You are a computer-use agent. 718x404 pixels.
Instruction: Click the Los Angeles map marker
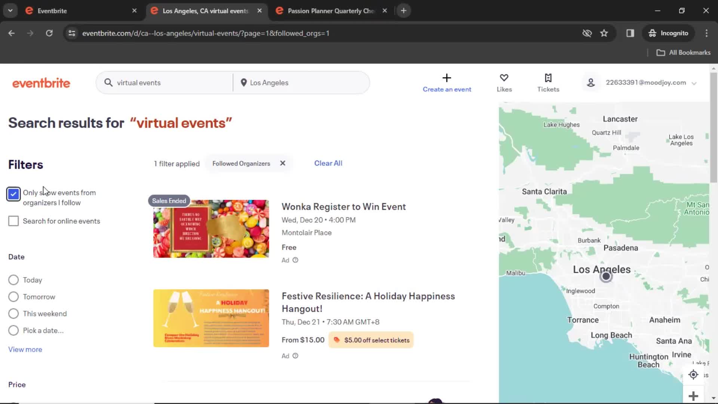click(606, 276)
